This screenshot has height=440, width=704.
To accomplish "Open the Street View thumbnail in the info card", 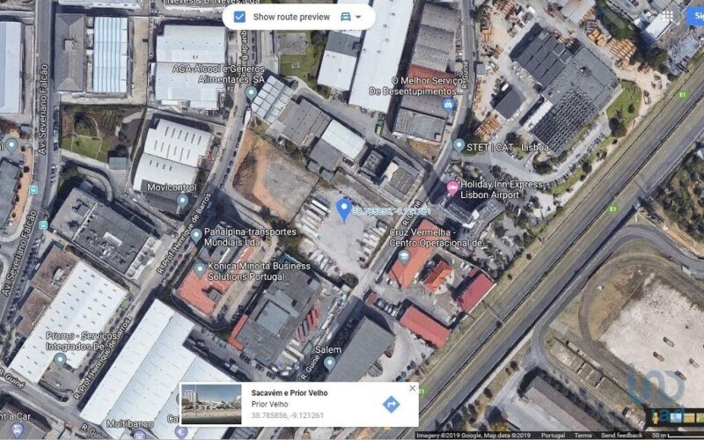I will (x=211, y=404).
